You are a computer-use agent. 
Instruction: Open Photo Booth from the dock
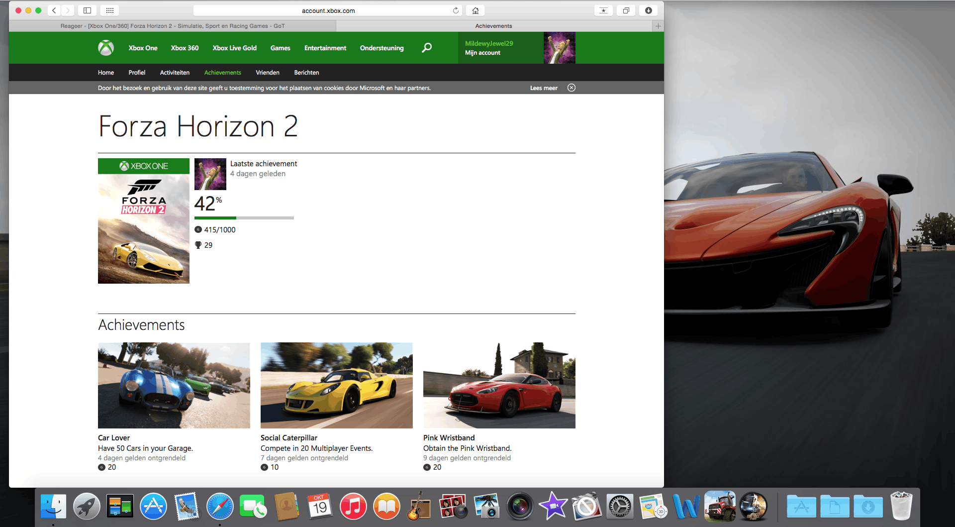(453, 507)
